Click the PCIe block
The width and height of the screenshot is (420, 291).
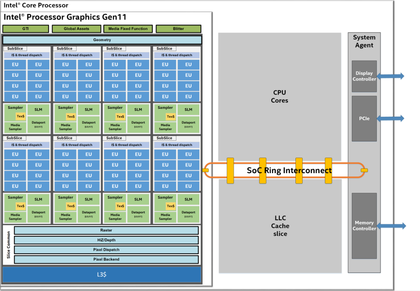tap(364, 118)
